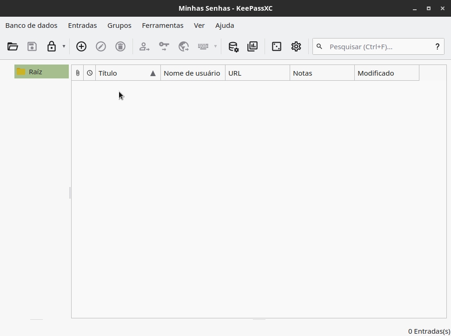This screenshot has height=336, width=451.
Task: Sort by Título column header
Action: coord(128,73)
